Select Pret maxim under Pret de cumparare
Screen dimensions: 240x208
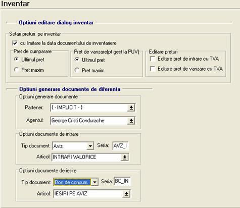[16, 70]
